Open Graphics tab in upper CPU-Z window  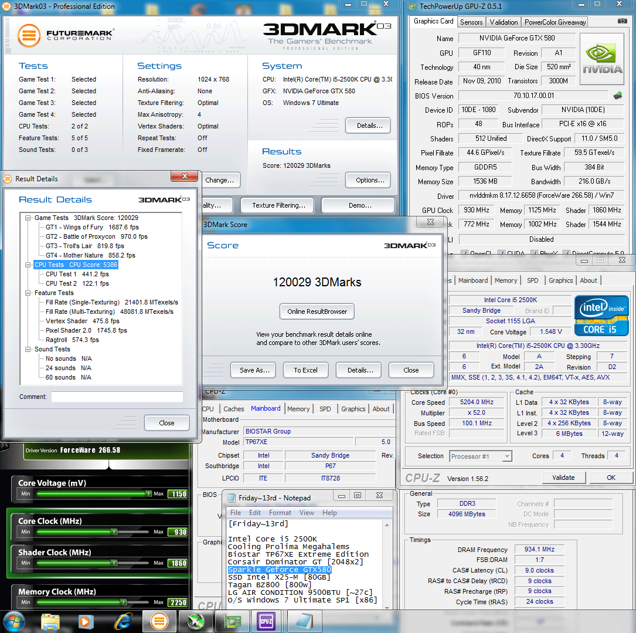click(560, 280)
